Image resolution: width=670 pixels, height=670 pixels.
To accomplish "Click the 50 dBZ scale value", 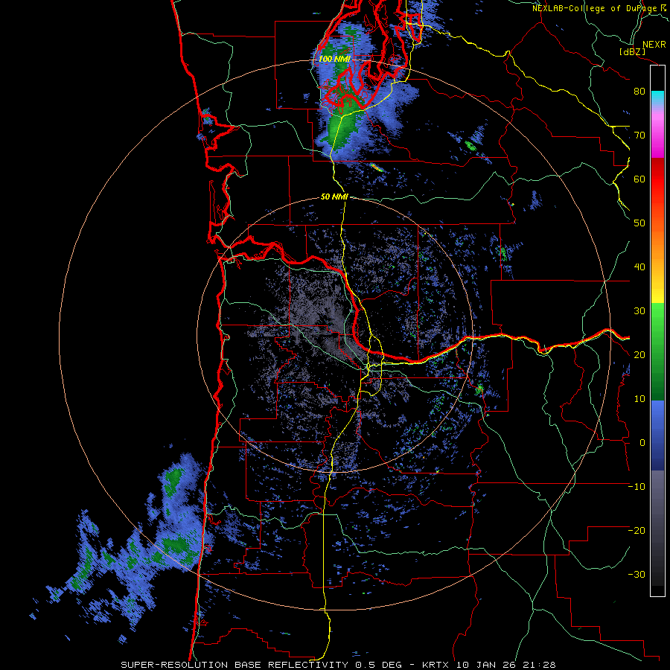I will (639, 223).
